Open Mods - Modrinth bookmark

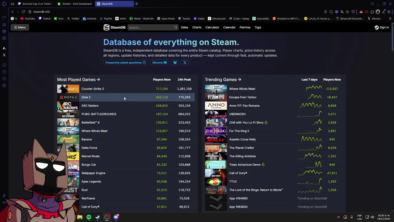[141, 18]
